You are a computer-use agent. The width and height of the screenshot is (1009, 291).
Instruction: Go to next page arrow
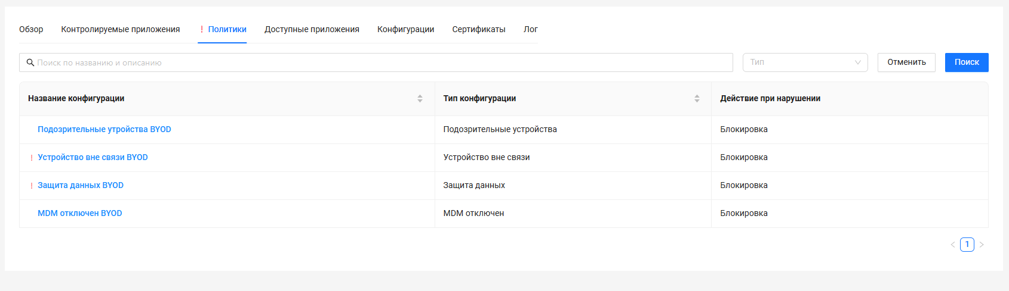[x=982, y=245]
